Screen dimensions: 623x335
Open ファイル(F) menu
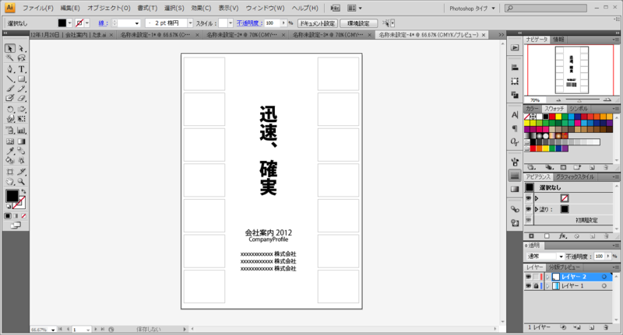pos(37,8)
